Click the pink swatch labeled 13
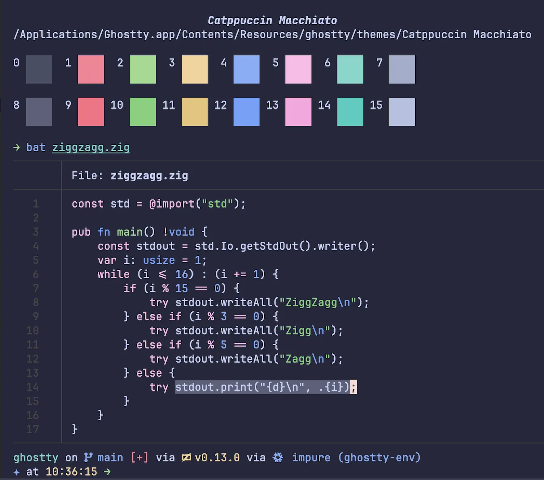Screen dimensions: 544x480 tap(298, 112)
